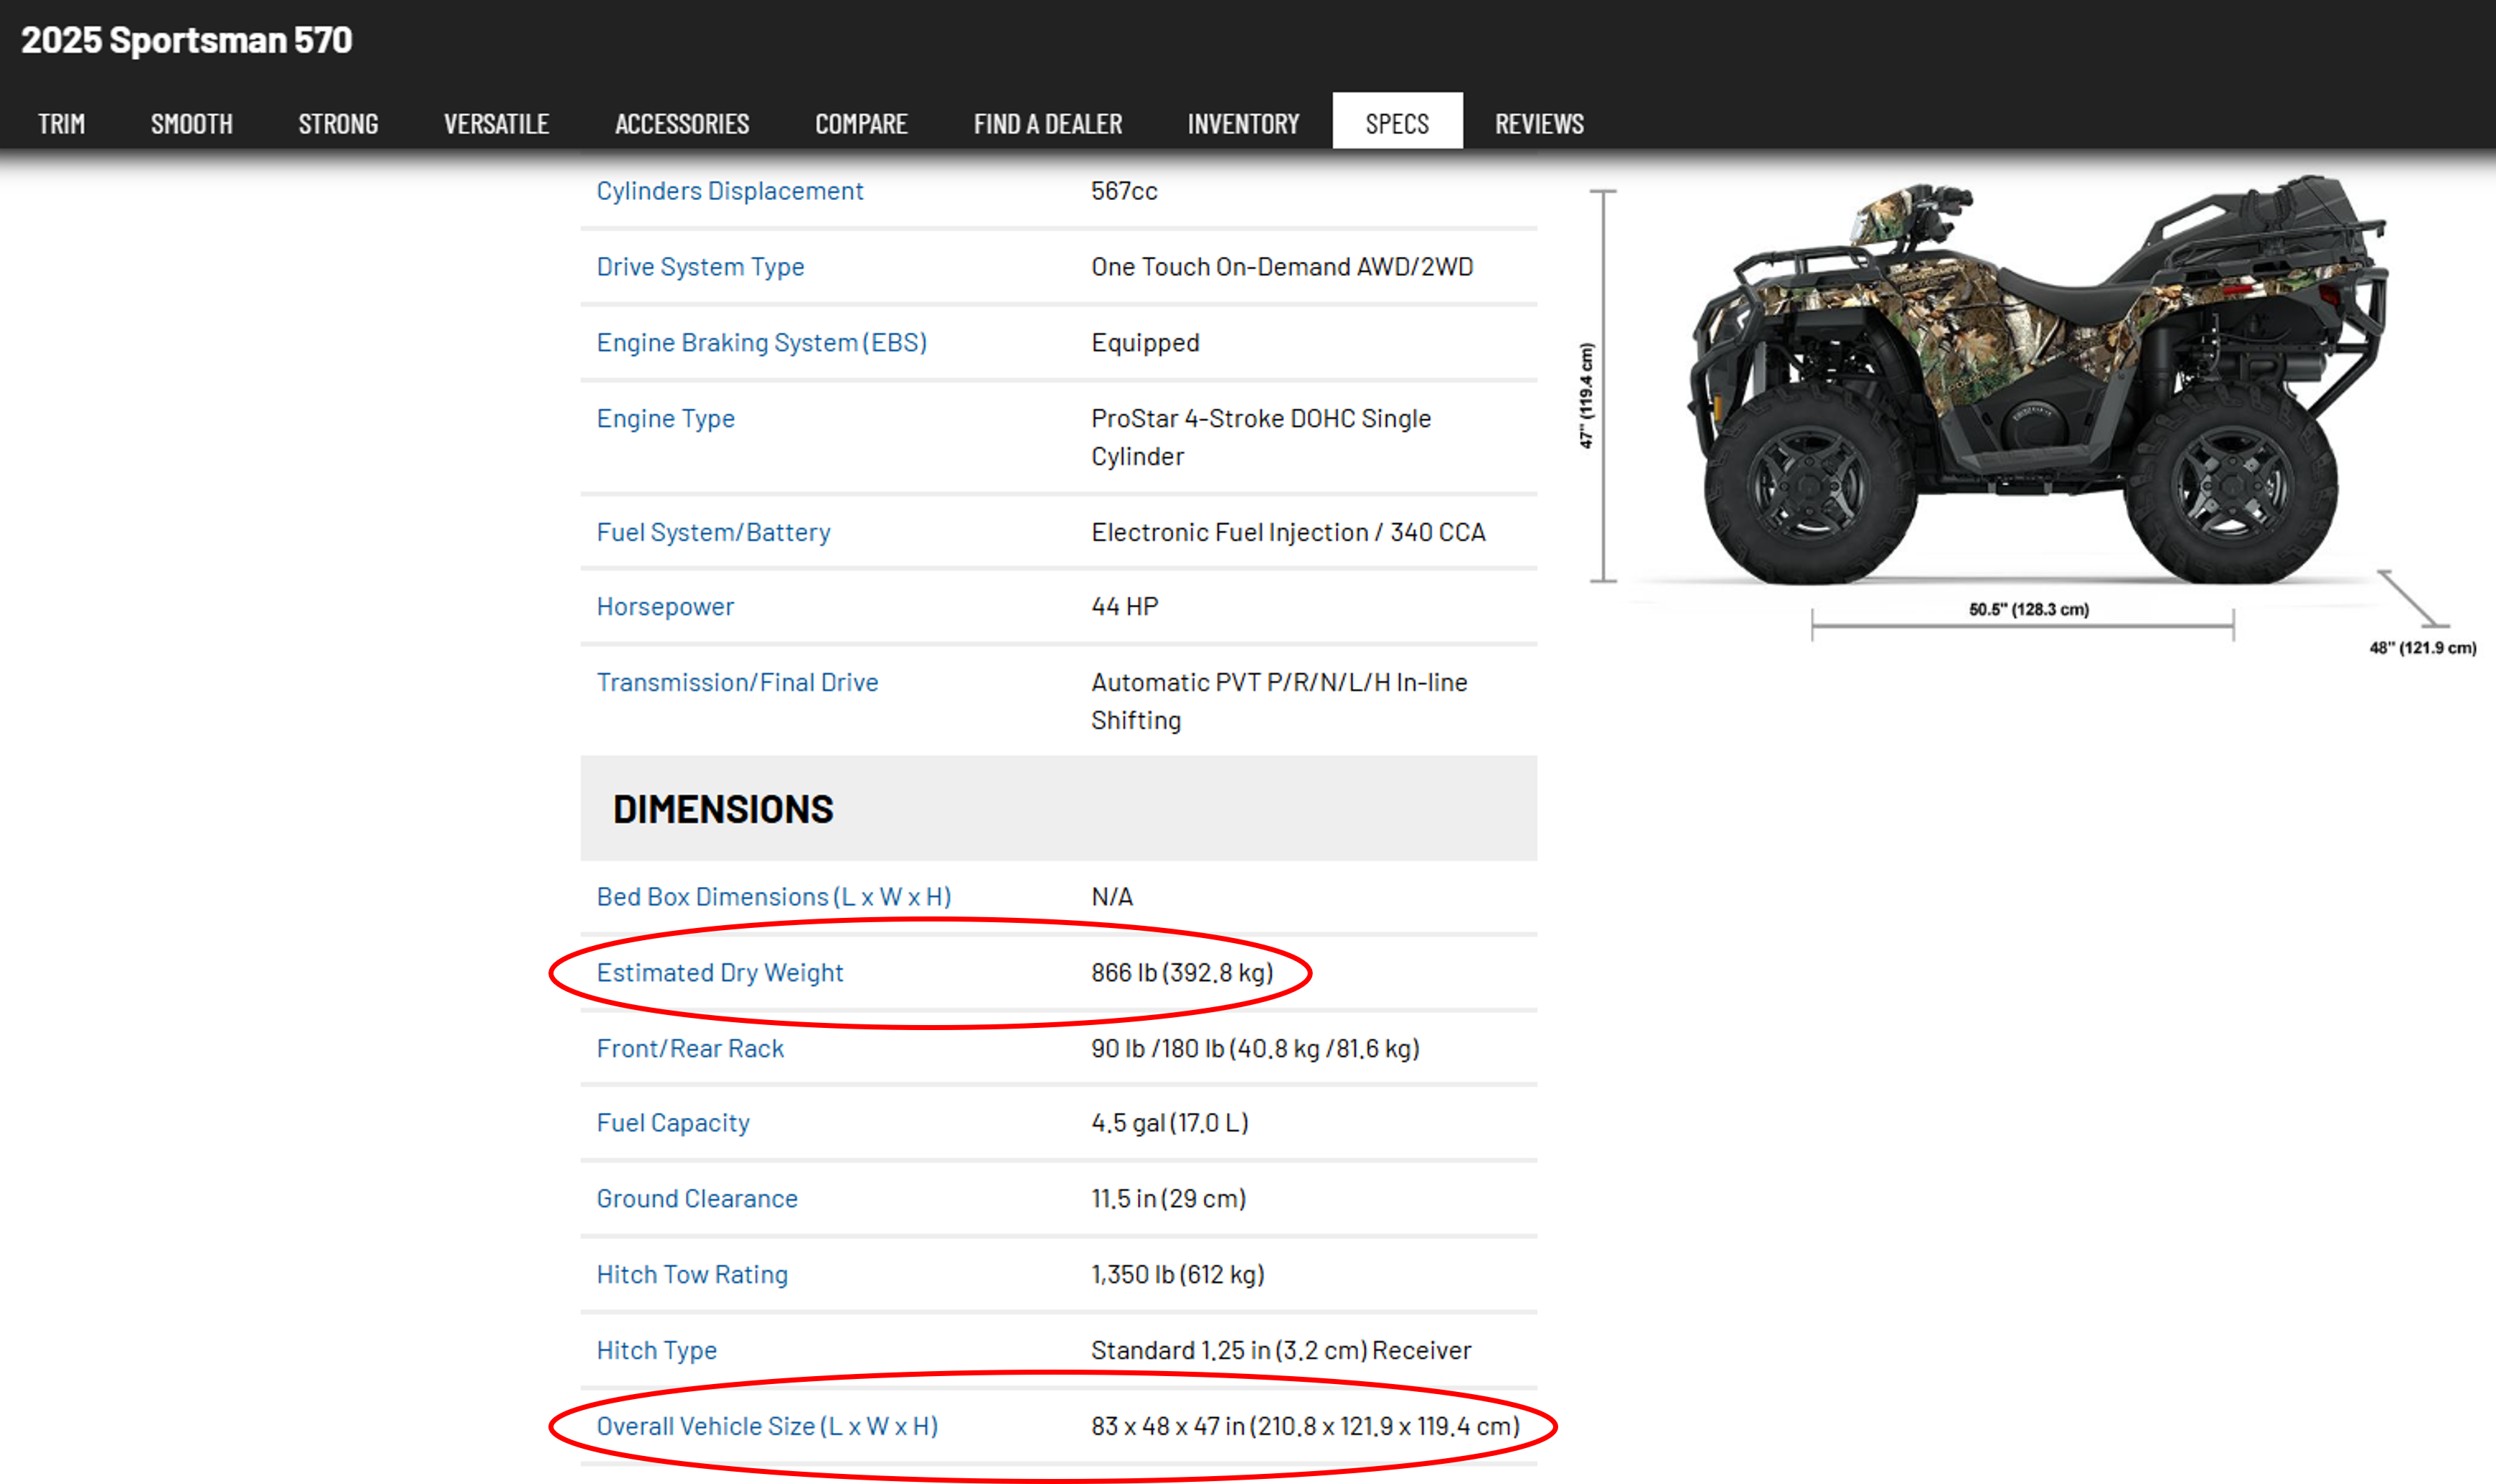Click the 83 x 48 x 47 in value
The width and height of the screenshot is (2496, 1484).
pyautogui.click(x=1306, y=1427)
